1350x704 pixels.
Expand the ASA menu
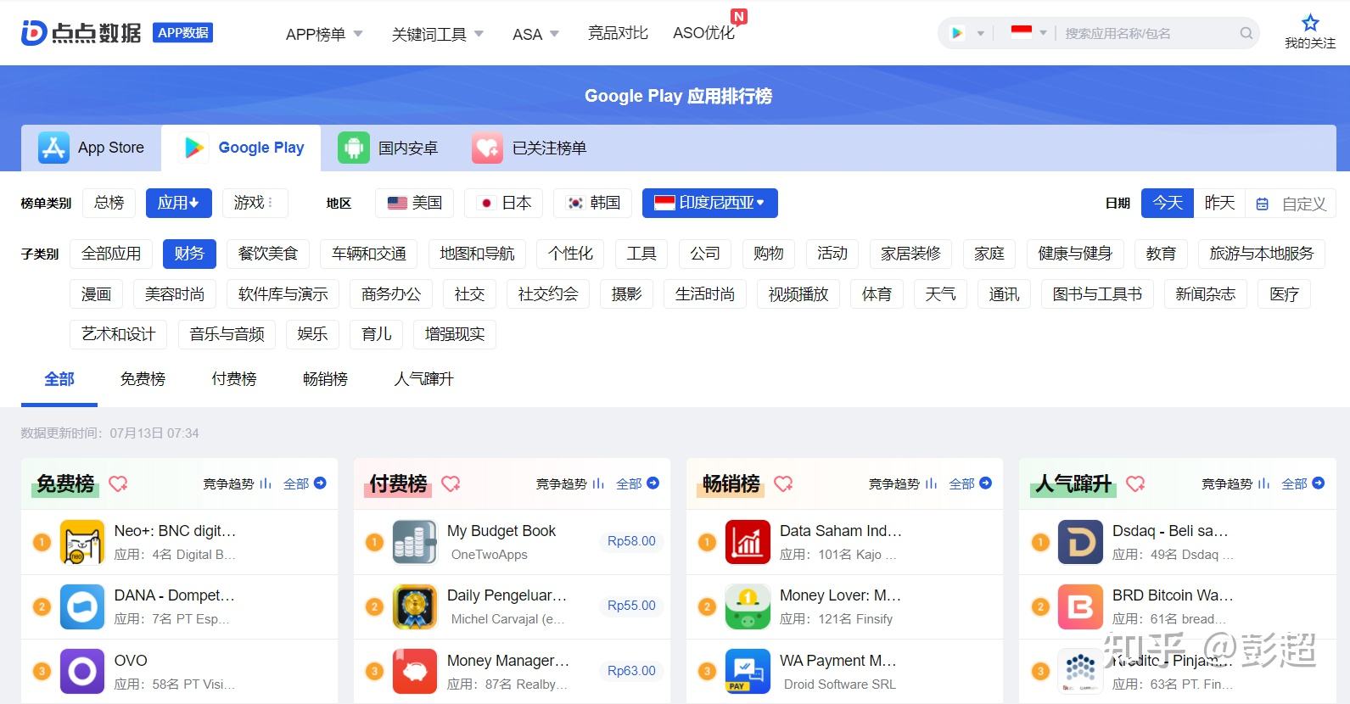coord(535,34)
